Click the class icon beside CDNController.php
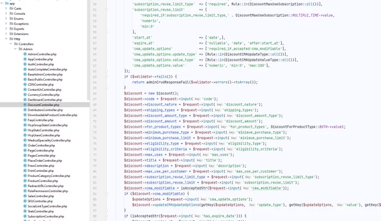381x221 pixels. click(25, 84)
